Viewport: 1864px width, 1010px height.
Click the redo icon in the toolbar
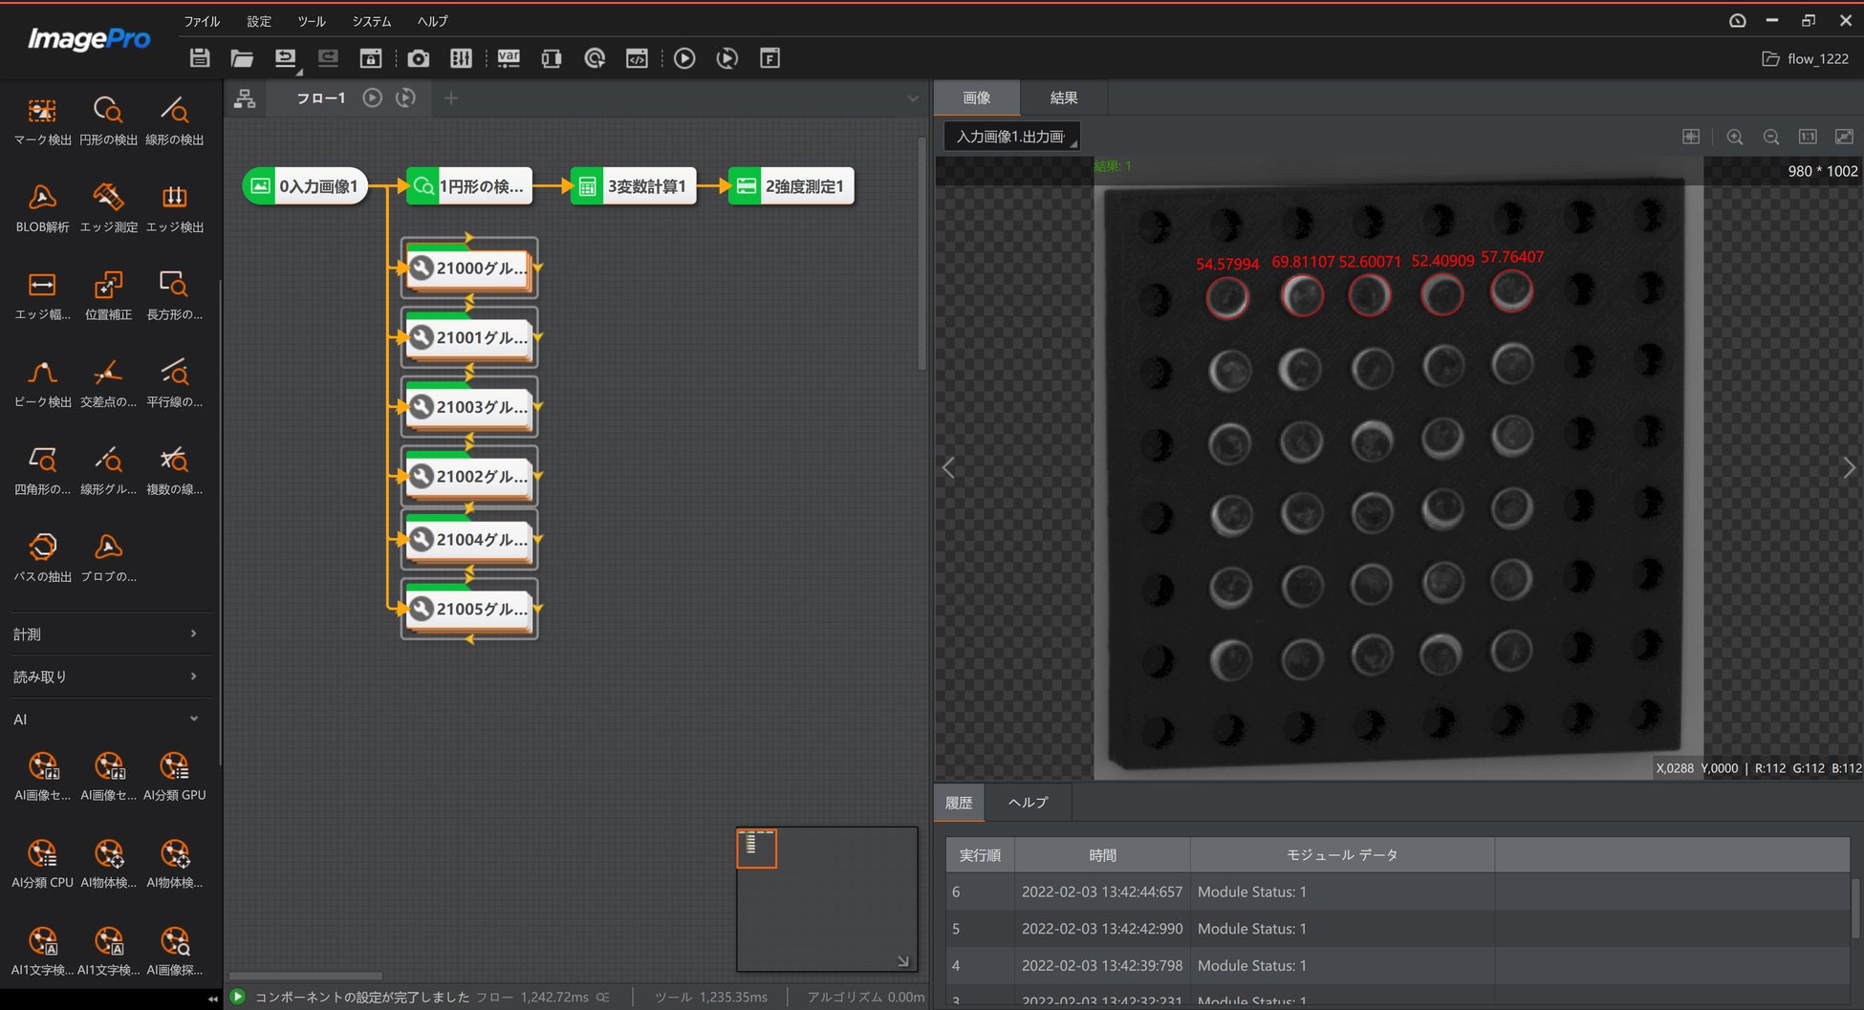328,58
